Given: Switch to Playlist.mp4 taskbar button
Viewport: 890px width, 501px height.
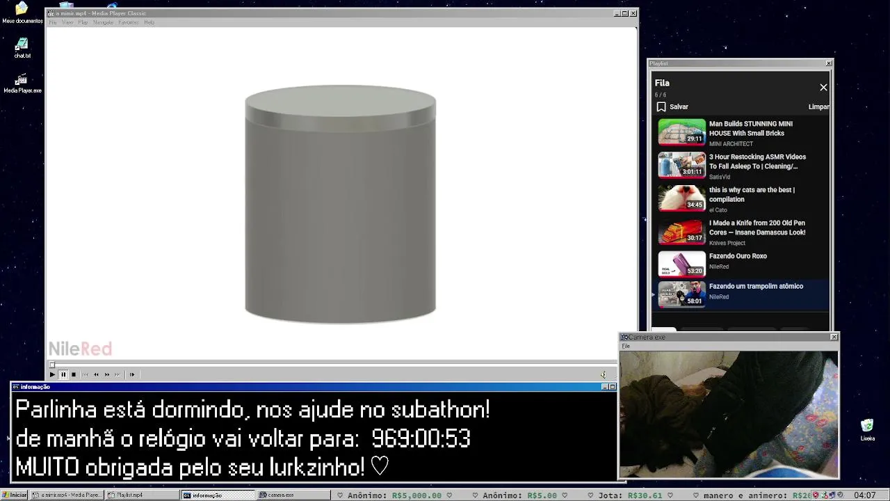Looking at the screenshot, I should click(x=142, y=495).
